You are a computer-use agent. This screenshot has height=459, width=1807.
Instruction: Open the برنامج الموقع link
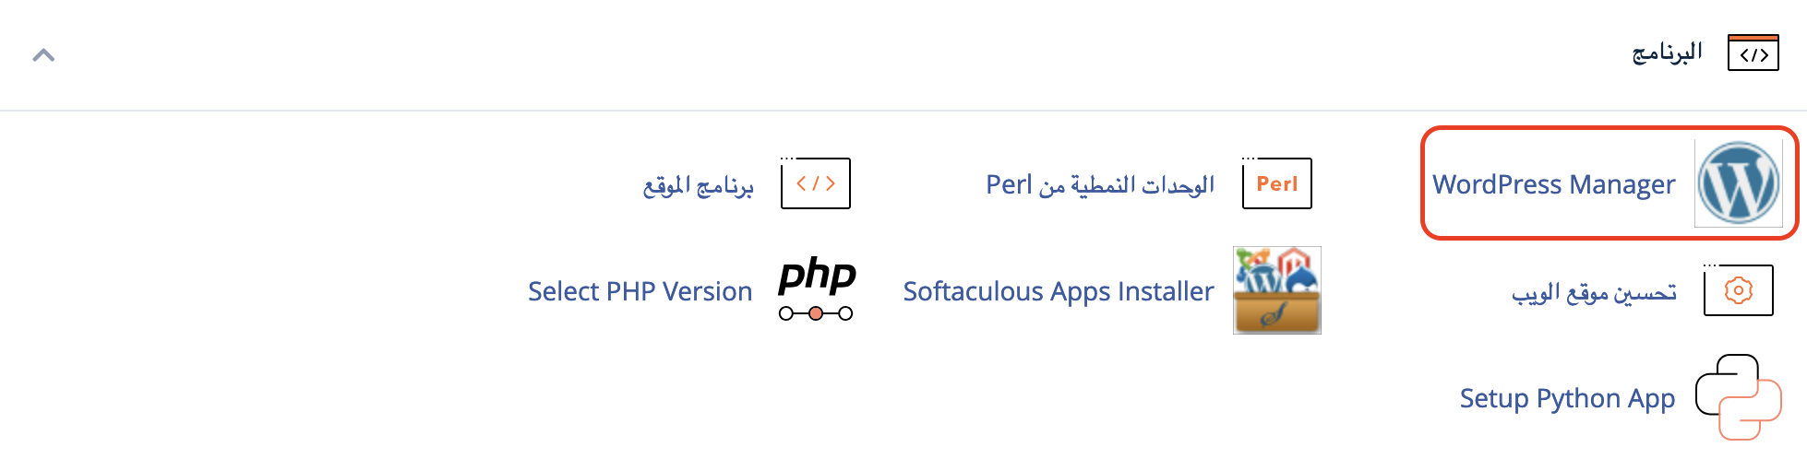(x=698, y=185)
